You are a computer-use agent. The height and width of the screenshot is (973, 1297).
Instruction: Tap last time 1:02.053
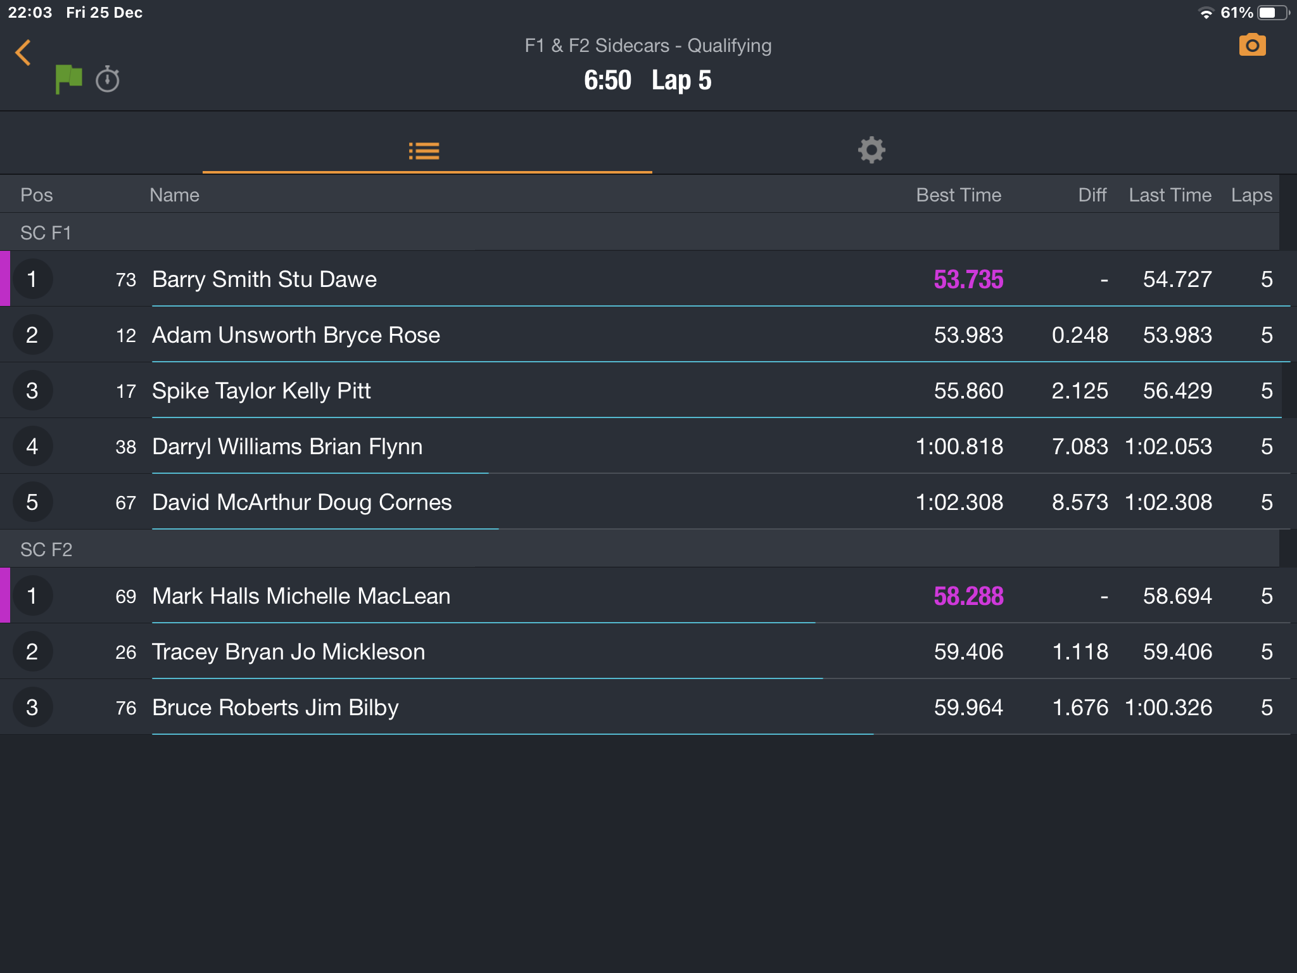pyautogui.click(x=1168, y=446)
